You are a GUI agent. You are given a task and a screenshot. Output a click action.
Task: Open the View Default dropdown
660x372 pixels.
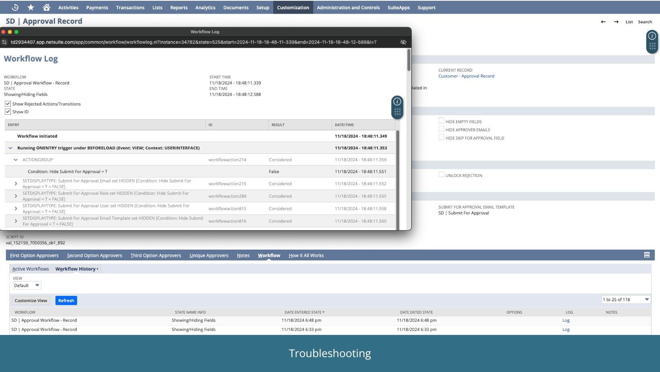pos(27,285)
